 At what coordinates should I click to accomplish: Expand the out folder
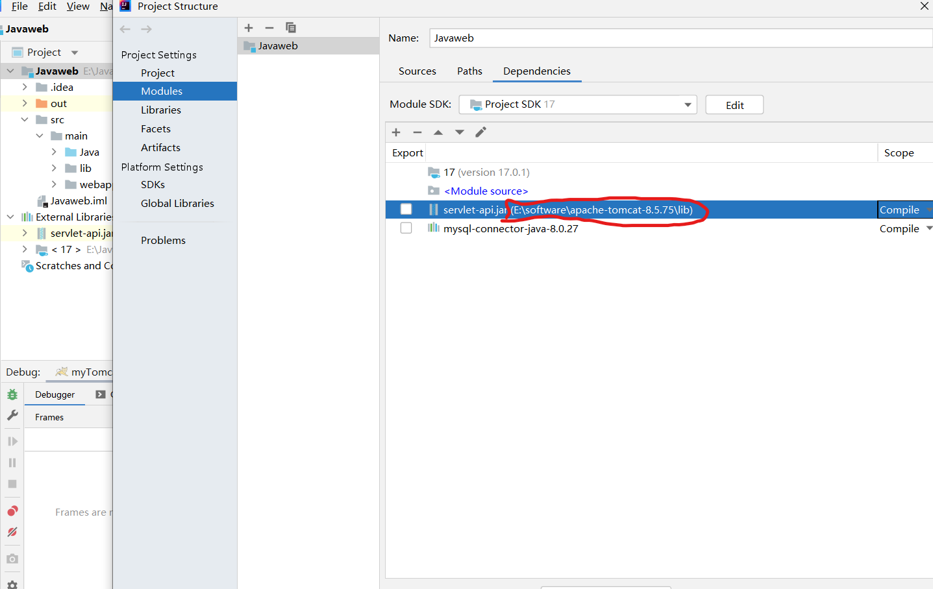[25, 103]
